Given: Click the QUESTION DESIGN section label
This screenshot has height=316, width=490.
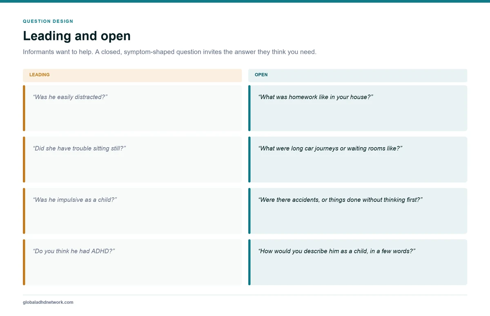Looking at the screenshot, I should 48,21.
